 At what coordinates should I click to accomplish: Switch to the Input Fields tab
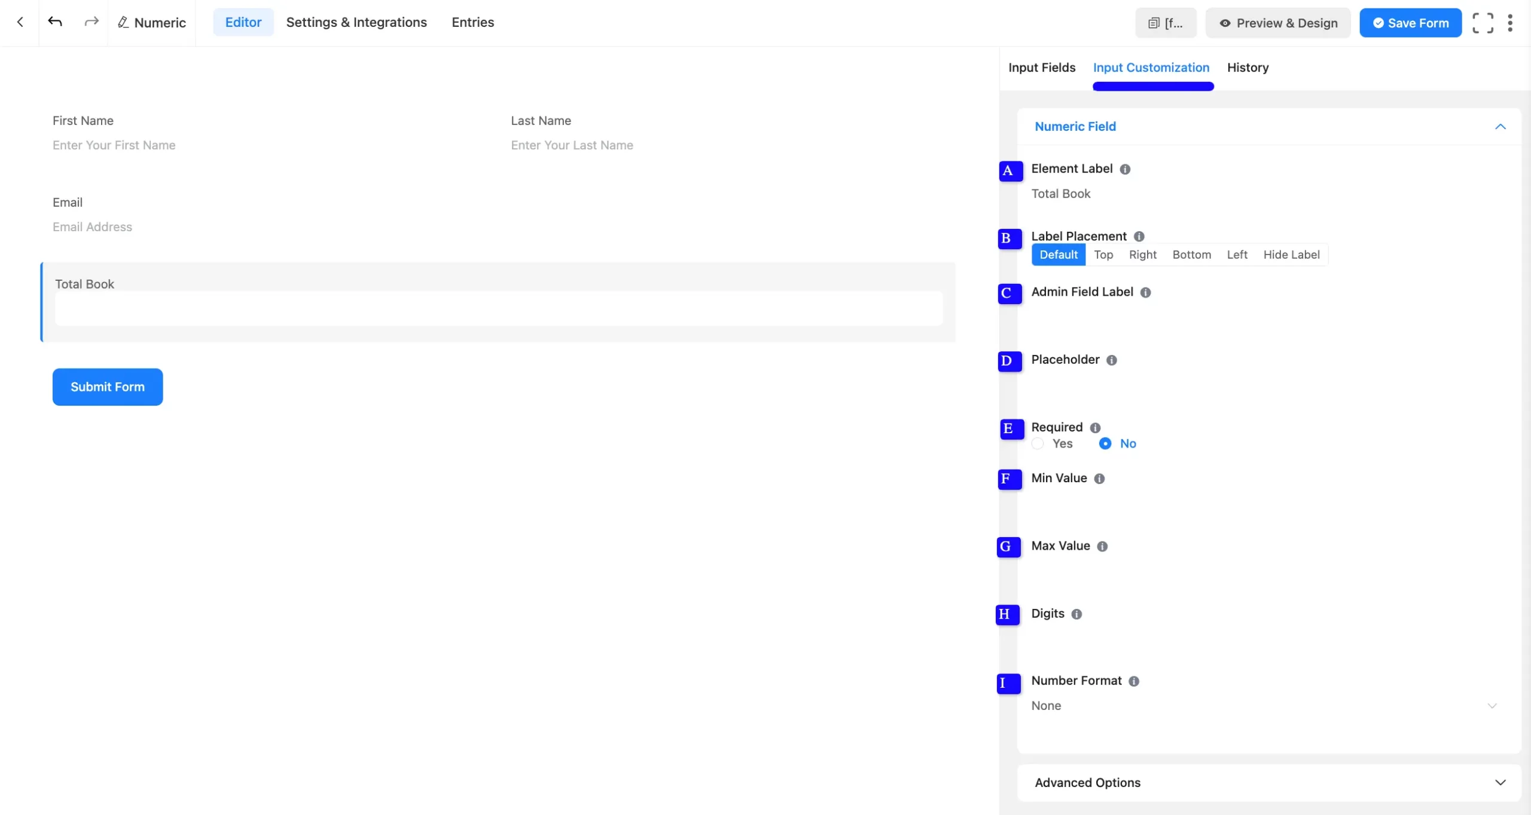pyautogui.click(x=1042, y=68)
